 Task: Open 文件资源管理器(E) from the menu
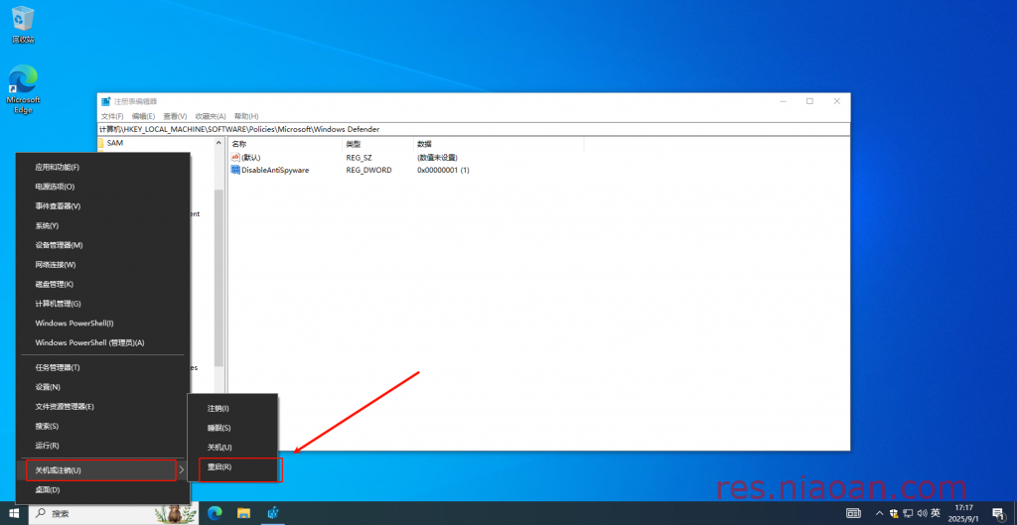pos(103,406)
